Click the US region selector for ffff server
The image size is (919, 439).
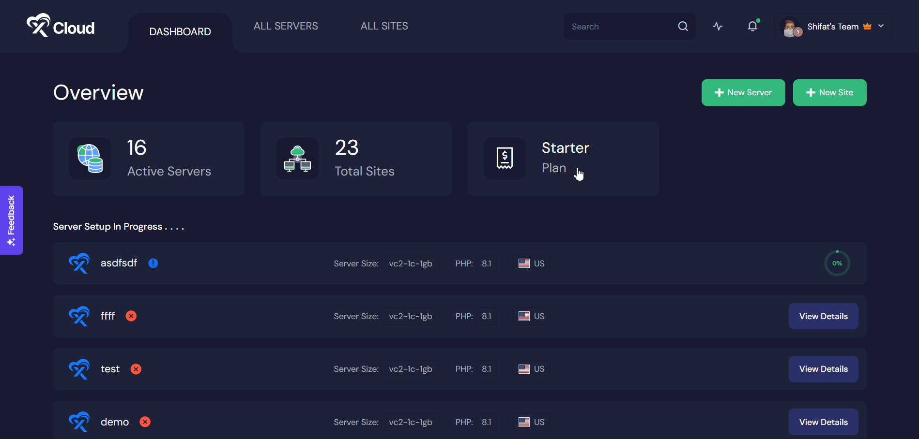coord(531,316)
